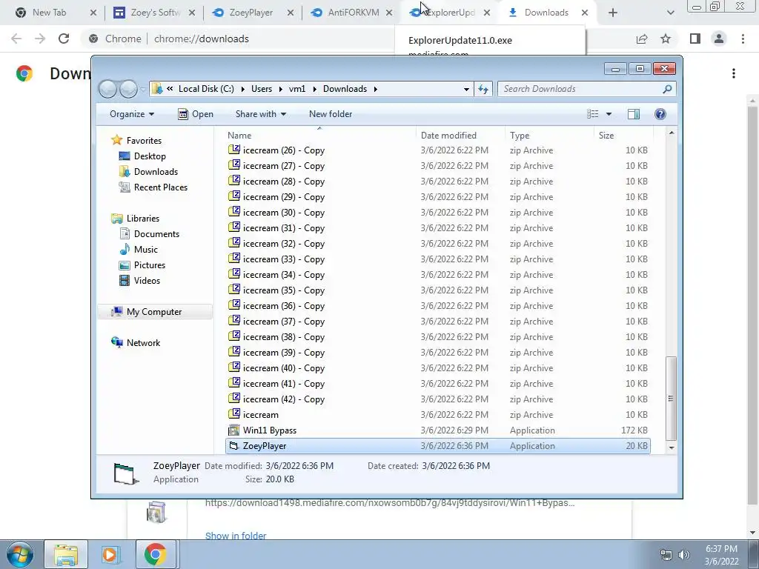Screen dimensions: 759x569
Task: Click the file list vertical scrollbar thumb
Action: 671,399
